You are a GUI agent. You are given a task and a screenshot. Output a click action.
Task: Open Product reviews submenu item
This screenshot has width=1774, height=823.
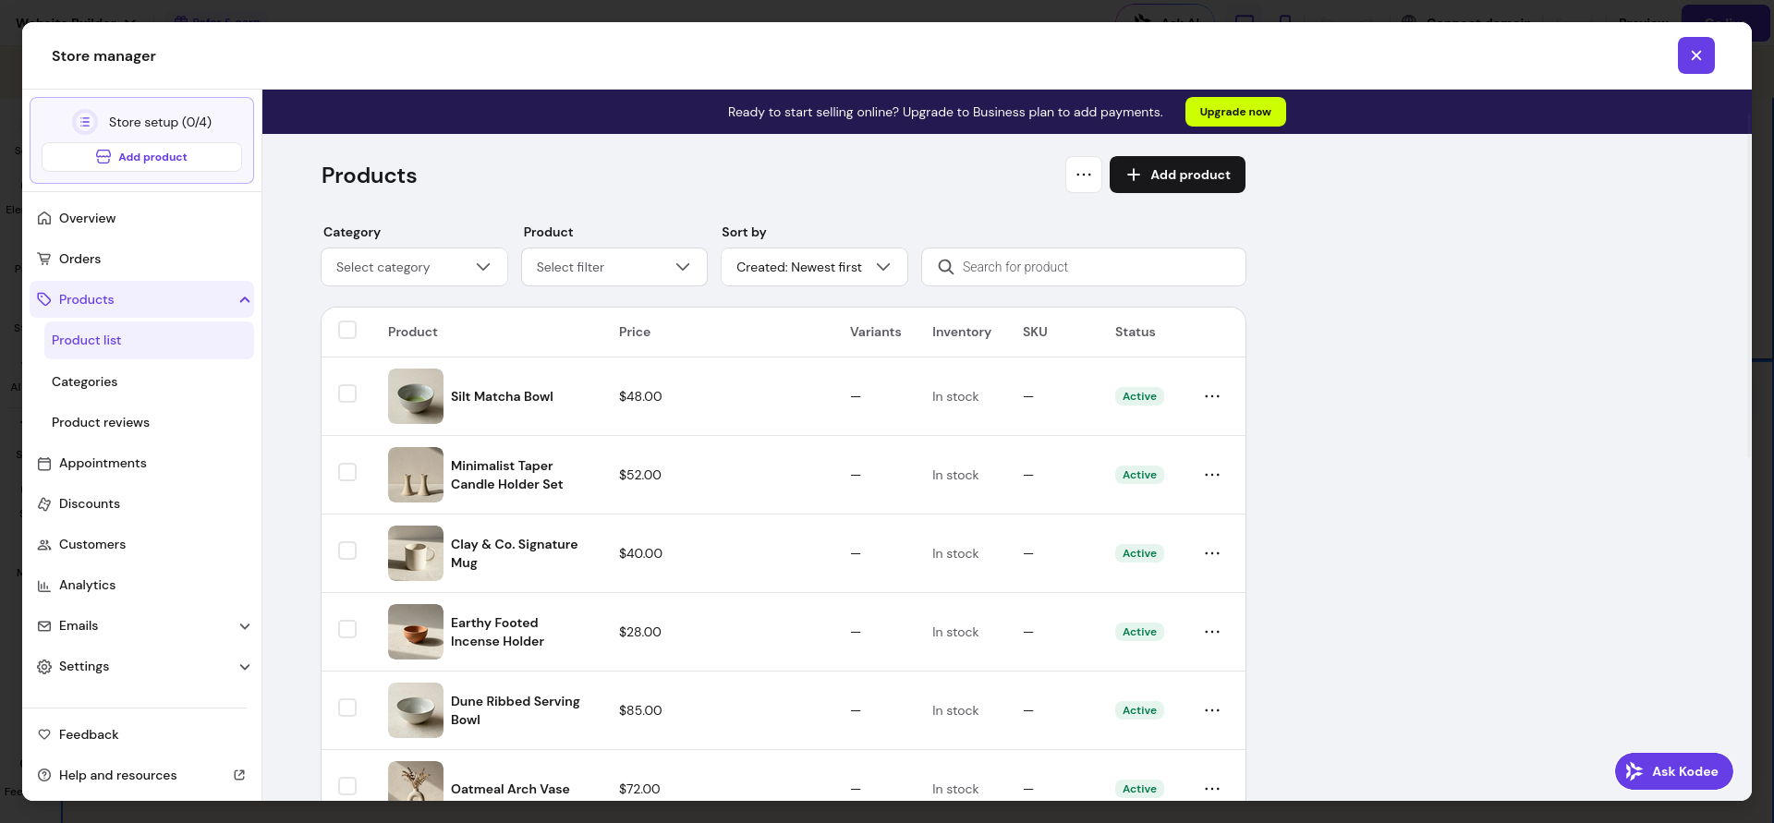tap(149, 422)
